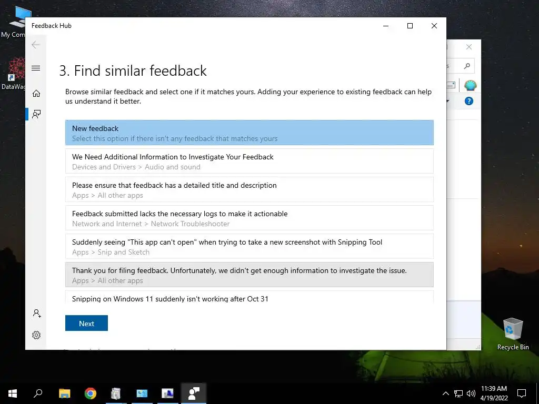Viewport: 539px width, 404px height.
Task: Open the DataWag desktop shortcut
Action: pyautogui.click(x=14, y=74)
